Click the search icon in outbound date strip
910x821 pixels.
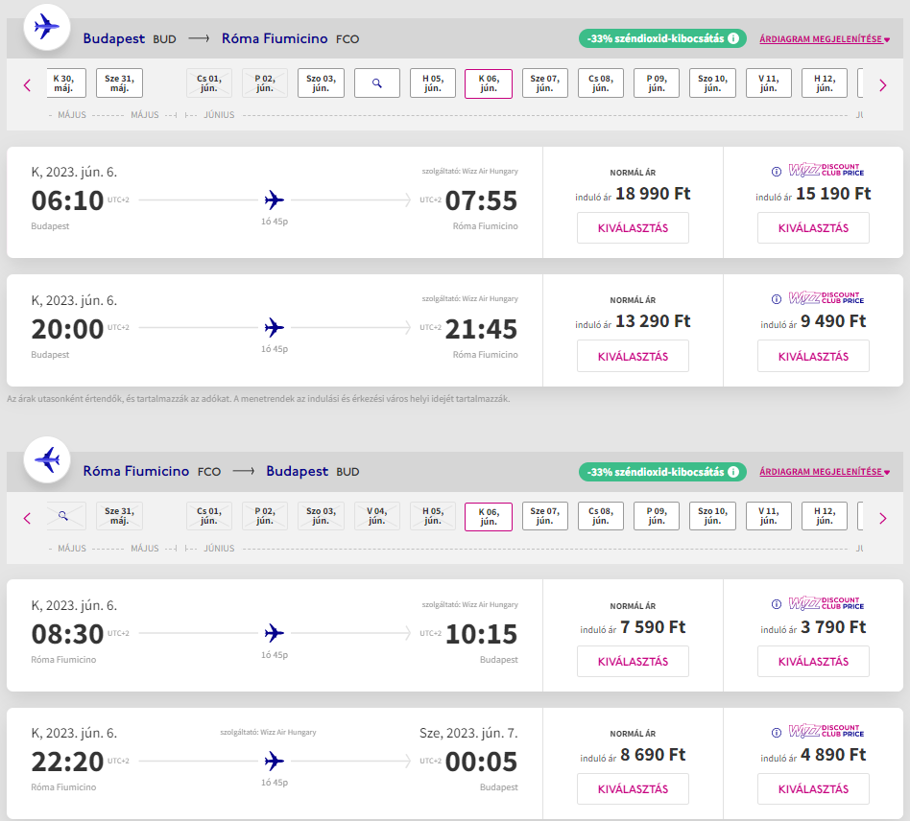[376, 82]
